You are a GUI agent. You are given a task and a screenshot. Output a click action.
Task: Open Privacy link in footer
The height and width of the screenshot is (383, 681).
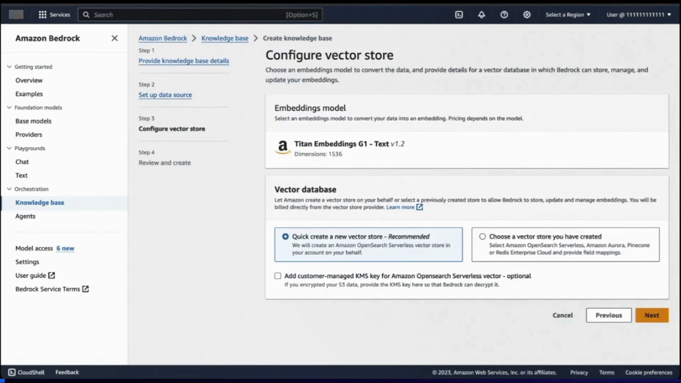tap(579, 372)
